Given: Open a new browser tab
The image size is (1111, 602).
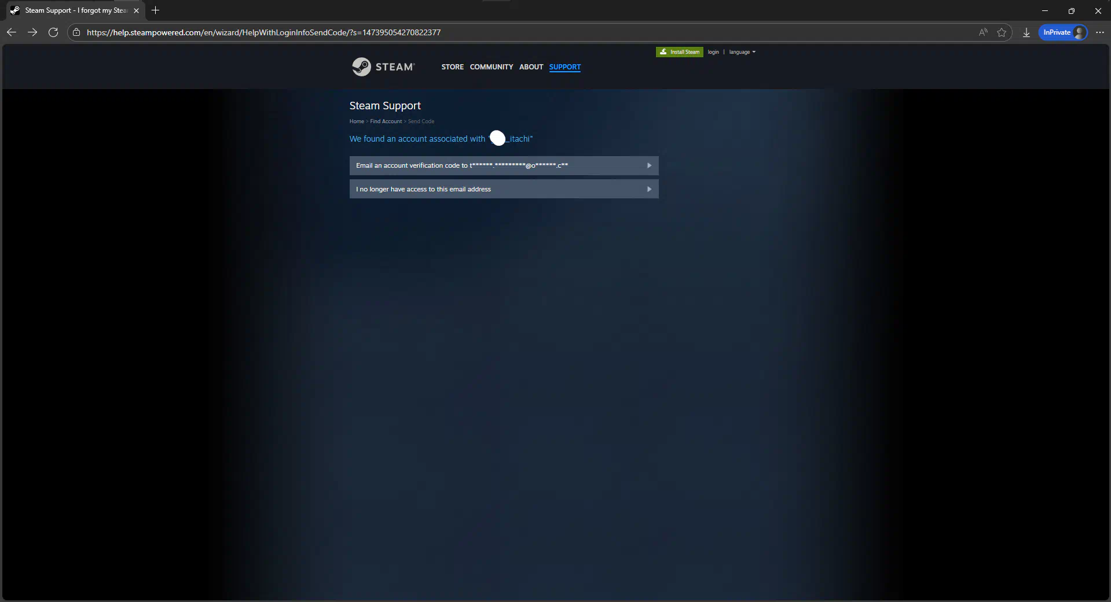Looking at the screenshot, I should coord(155,10).
